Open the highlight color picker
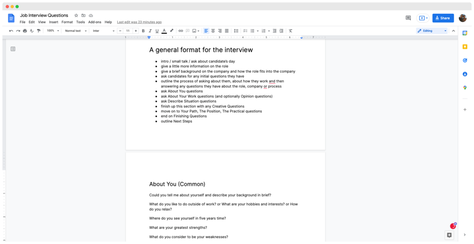 pyautogui.click(x=171, y=31)
